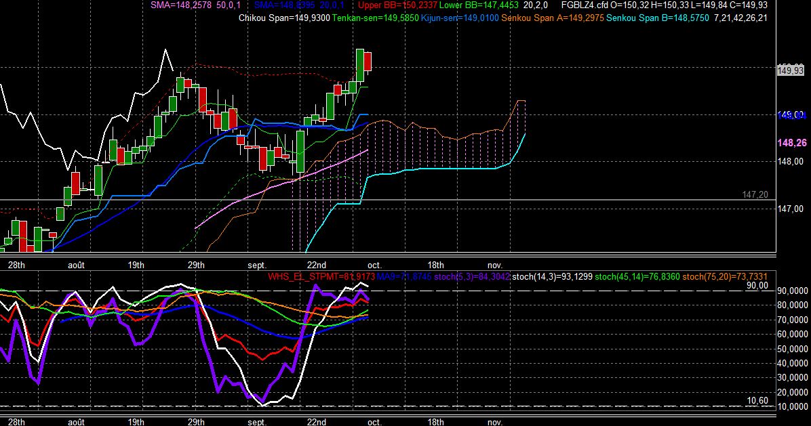This screenshot has width=811, height=426.
Task: Click the red Upper BB=150,2337 label
Action: click(x=397, y=5)
